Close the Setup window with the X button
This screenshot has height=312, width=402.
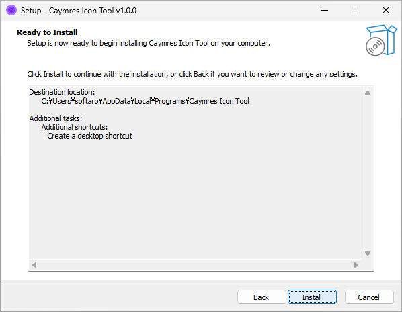click(386, 11)
